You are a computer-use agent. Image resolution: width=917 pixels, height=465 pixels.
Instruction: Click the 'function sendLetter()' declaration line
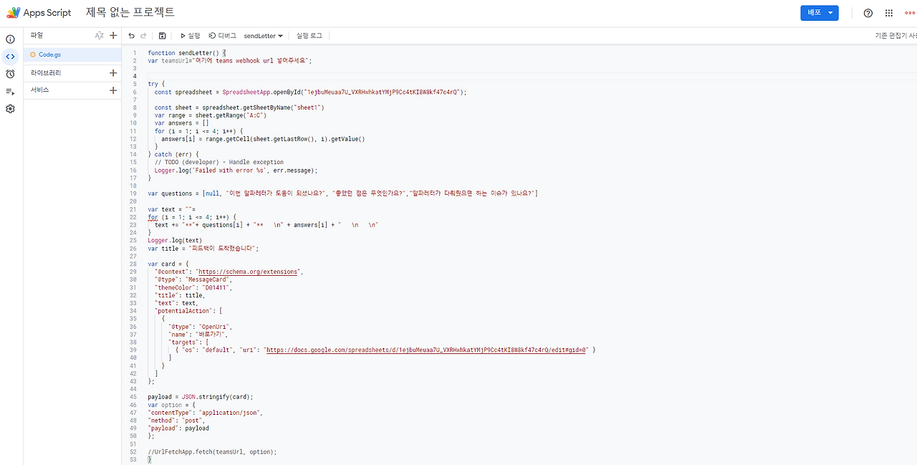[187, 52]
